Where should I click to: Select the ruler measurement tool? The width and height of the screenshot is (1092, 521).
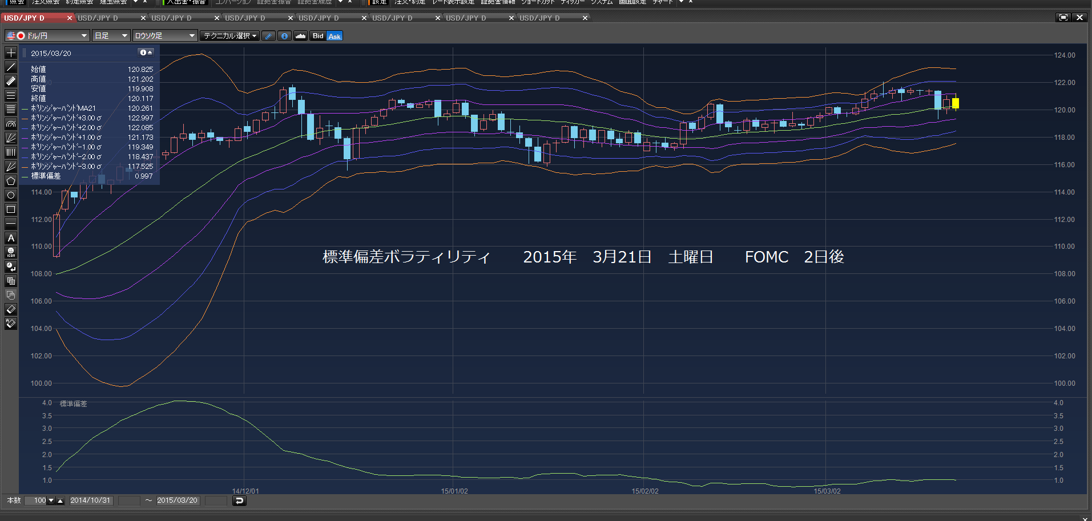coord(11,81)
